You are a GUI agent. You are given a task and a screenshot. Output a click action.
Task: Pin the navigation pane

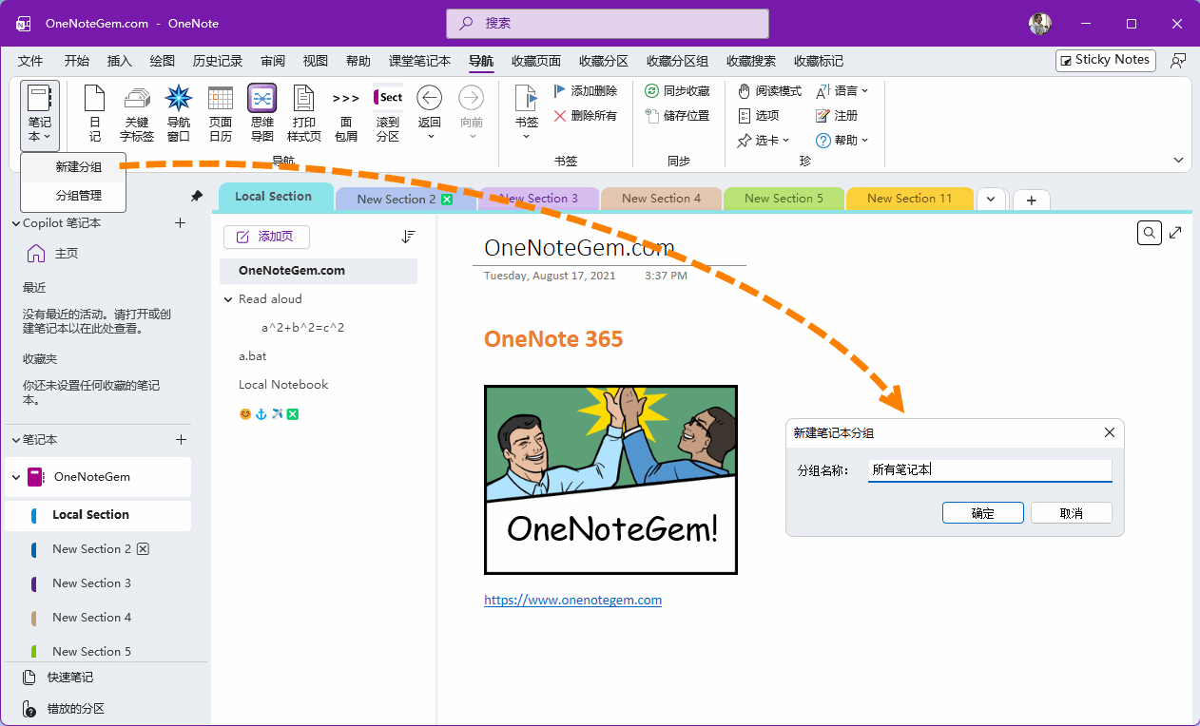tap(197, 196)
